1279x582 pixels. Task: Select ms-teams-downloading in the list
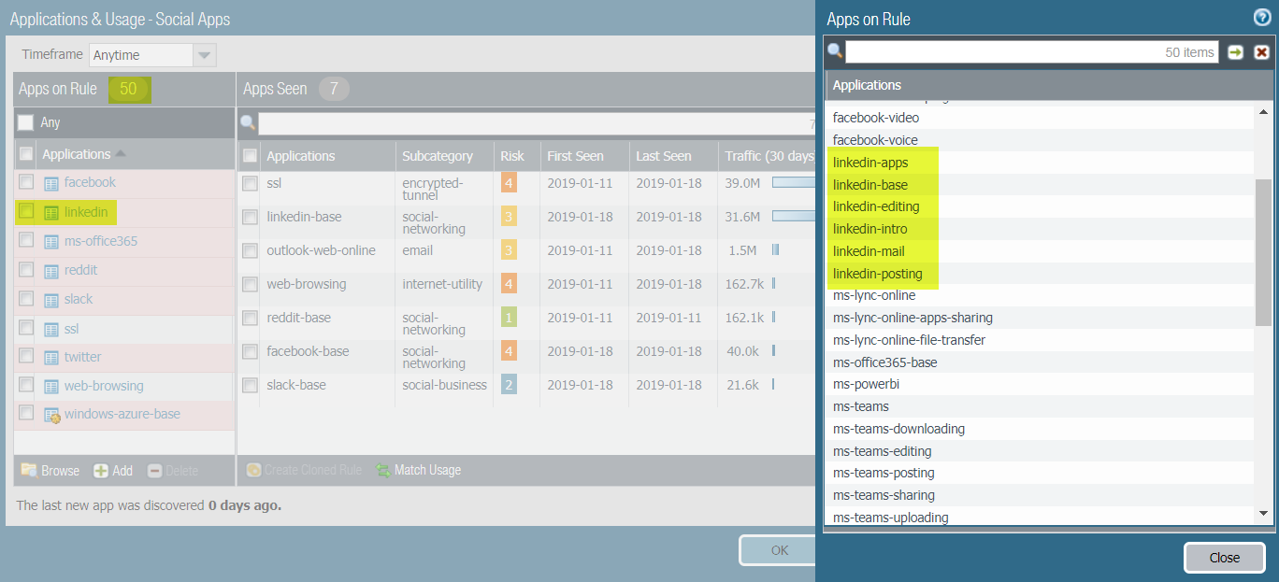click(898, 429)
